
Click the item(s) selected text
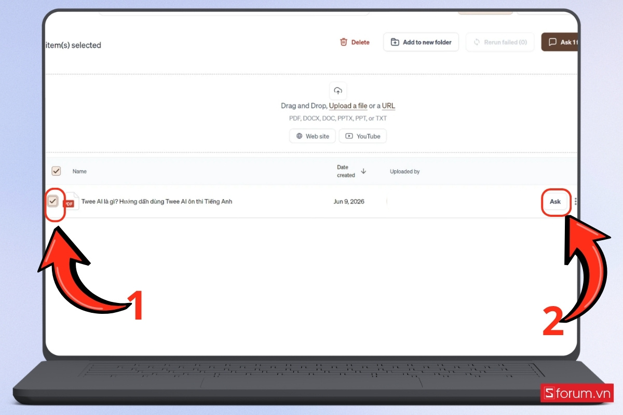point(73,46)
